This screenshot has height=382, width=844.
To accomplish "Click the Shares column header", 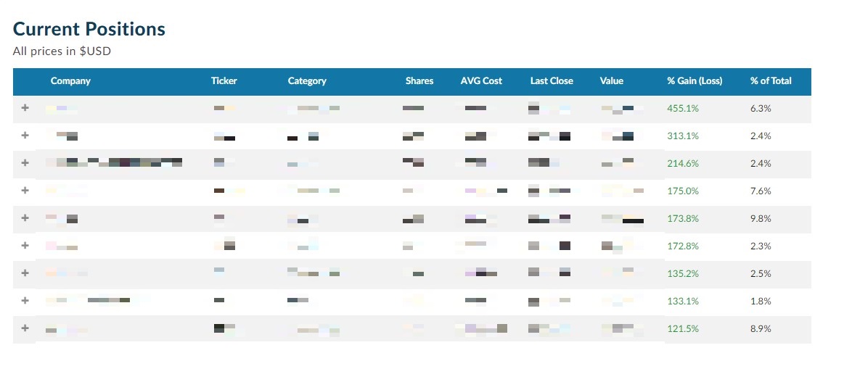I will pos(419,81).
